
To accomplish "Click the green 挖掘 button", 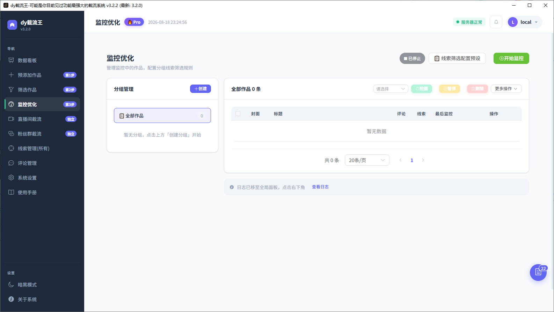I will pos(422,89).
